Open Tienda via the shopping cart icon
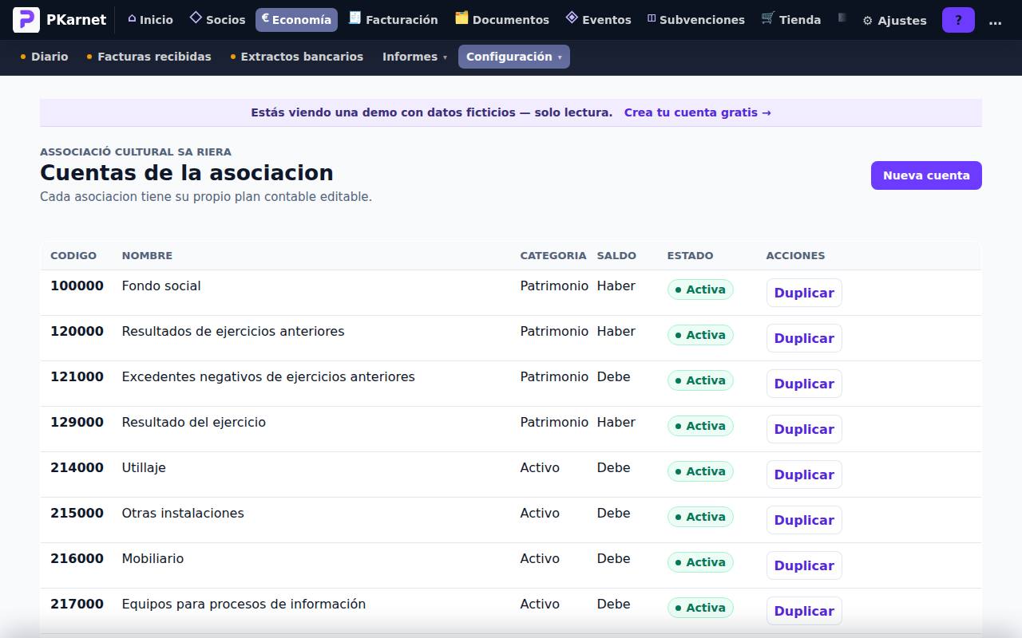Viewport: 1022px width, 638px height. (768, 18)
